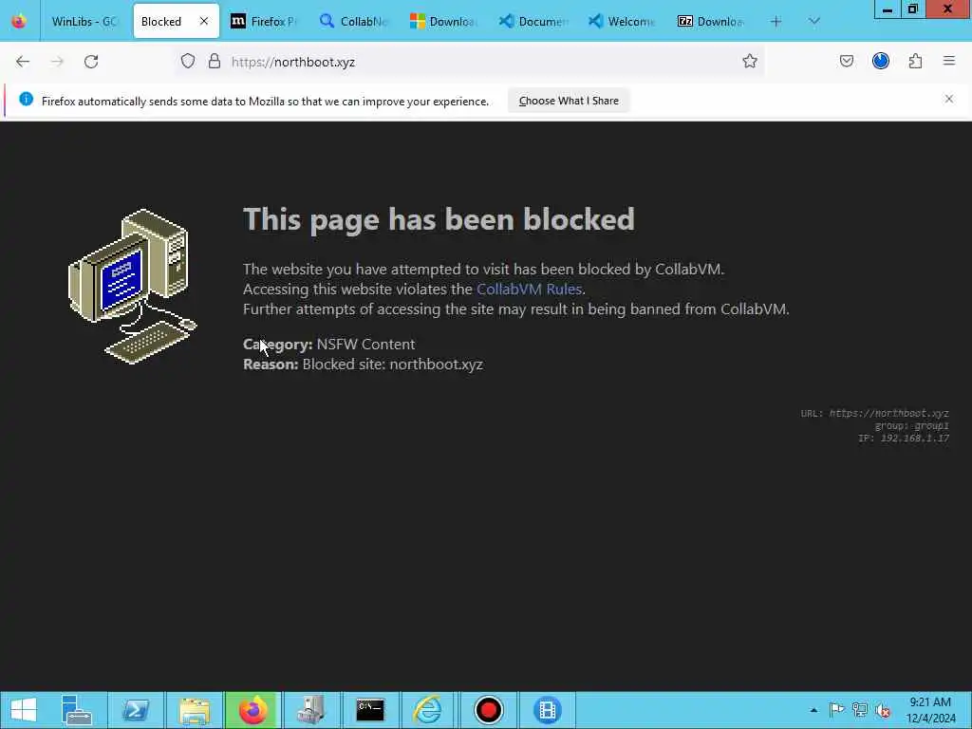Viewport: 972px width, 729px height.
Task: Click the Firefox View icon
Action: pos(19,21)
